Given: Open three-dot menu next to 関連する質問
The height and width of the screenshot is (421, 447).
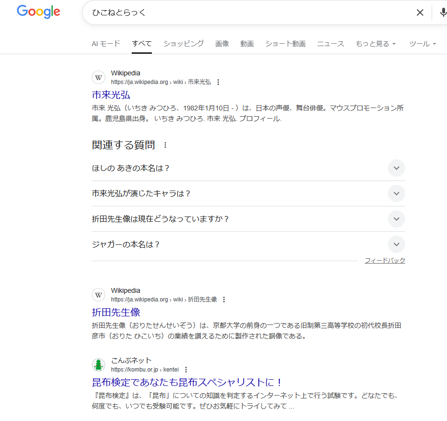Looking at the screenshot, I should tap(166, 145).
